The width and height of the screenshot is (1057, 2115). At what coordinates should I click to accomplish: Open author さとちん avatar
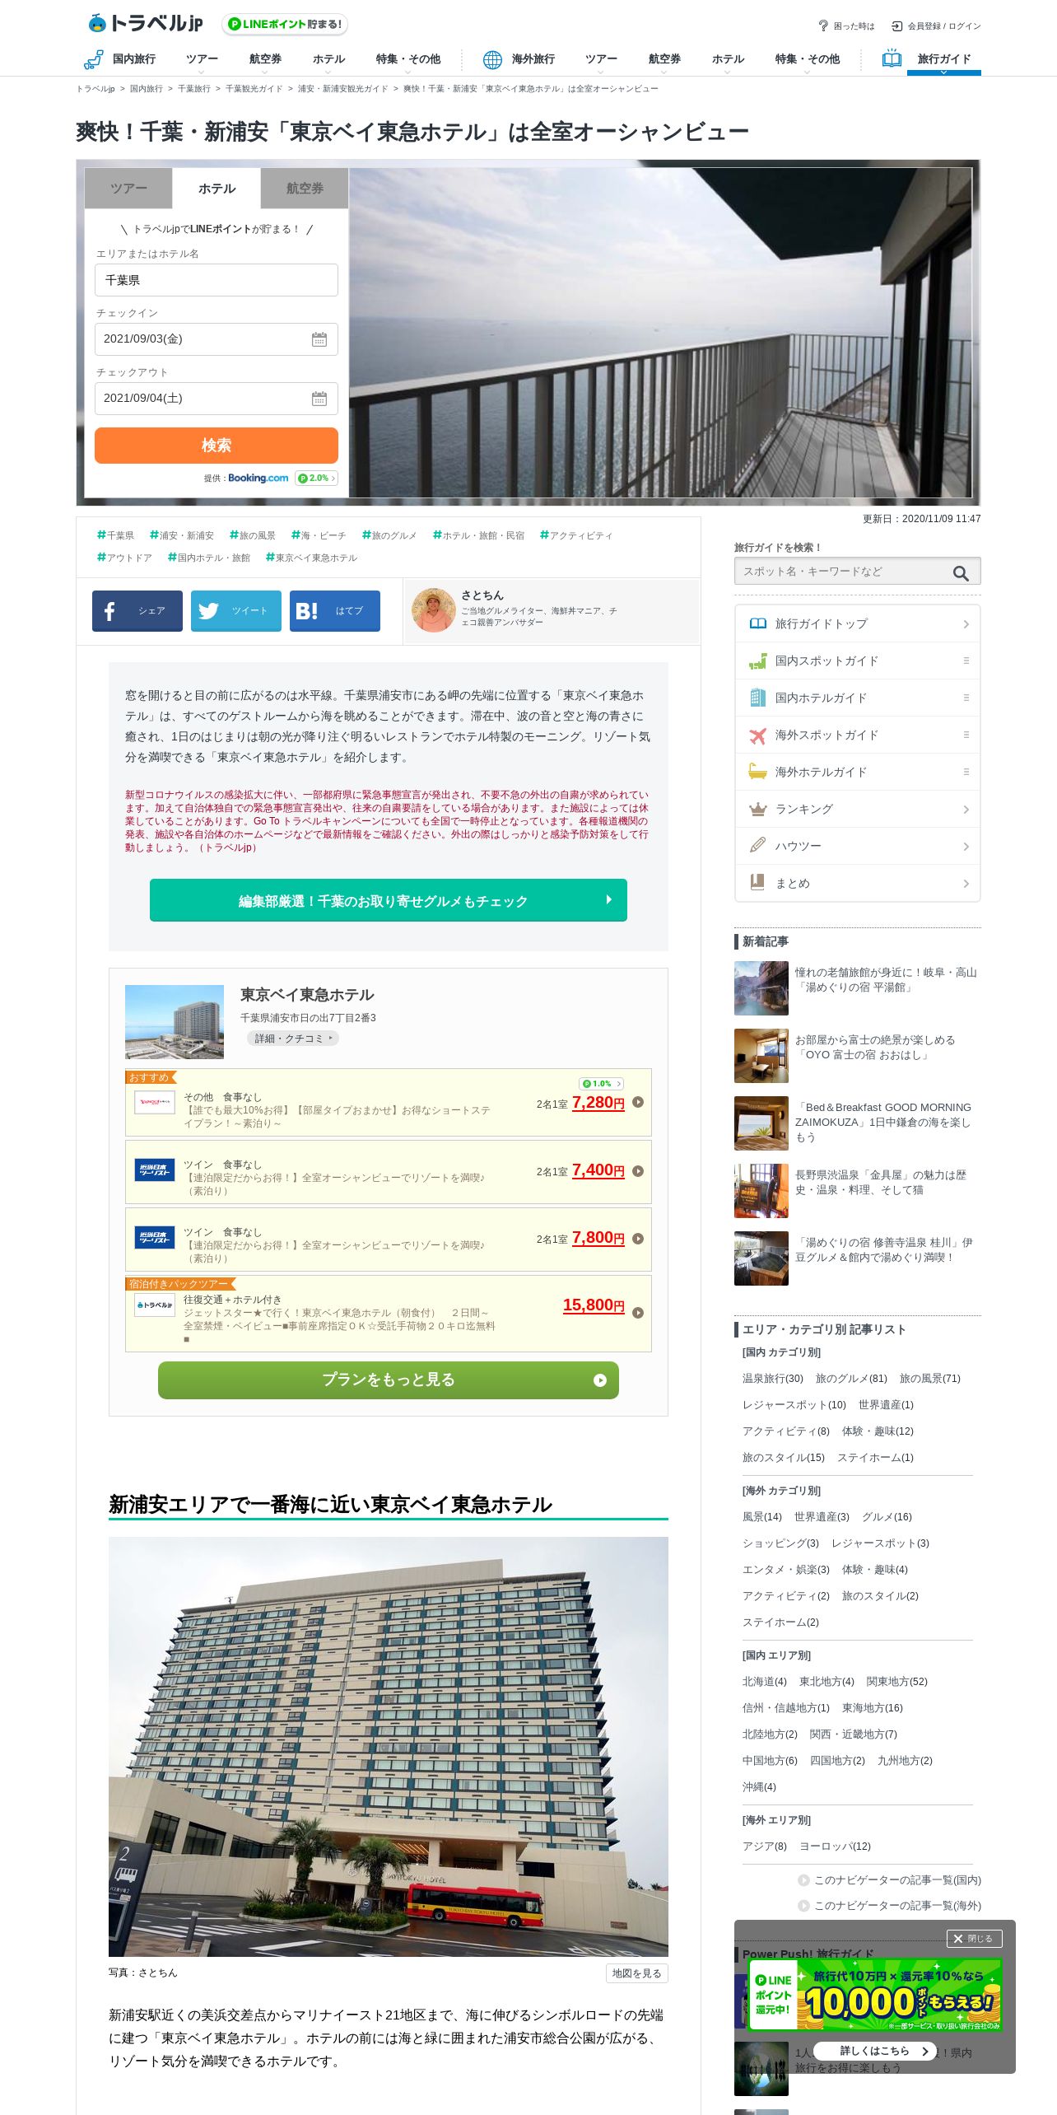[x=433, y=610]
